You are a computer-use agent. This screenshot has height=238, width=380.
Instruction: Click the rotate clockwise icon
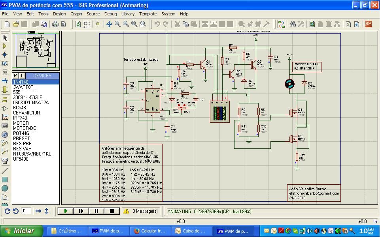(7, 211)
